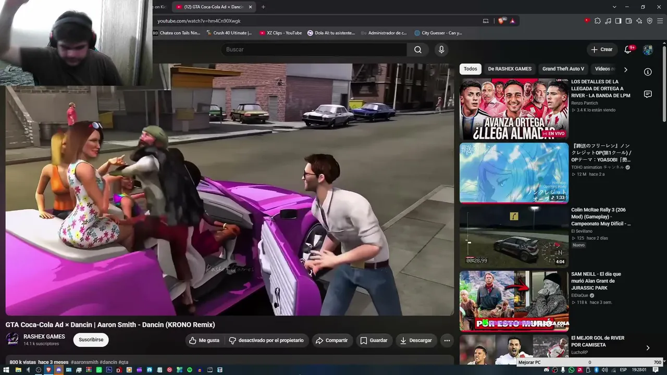The image size is (667, 375).
Task: Start voice search with the microphone icon
Action: [x=441, y=49]
